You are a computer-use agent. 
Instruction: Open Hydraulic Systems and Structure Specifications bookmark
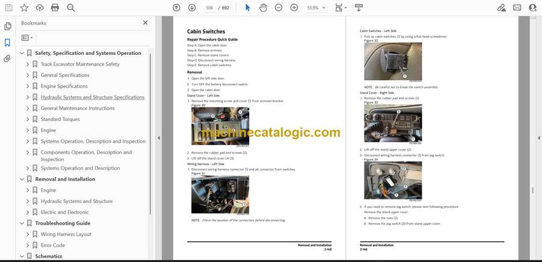tap(92, 97)
